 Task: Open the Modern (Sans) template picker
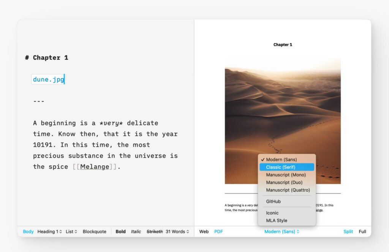pos(281,231)
